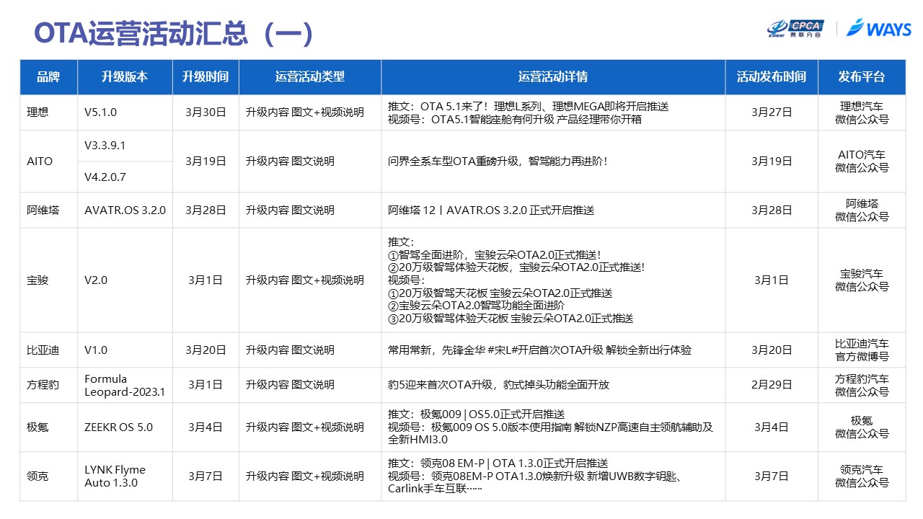Select the V5.1.0 version cell
The width and height of the screenshot is (923, 519).
tap(125, 112)
